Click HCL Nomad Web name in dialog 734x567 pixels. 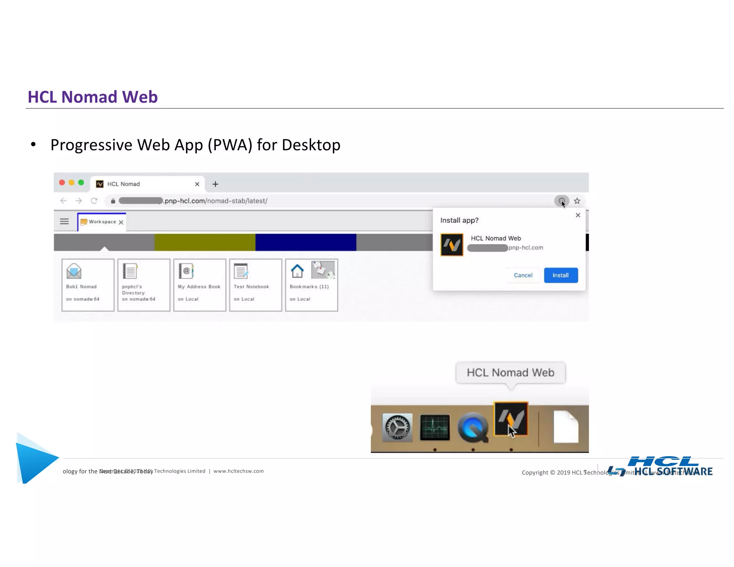496,238
